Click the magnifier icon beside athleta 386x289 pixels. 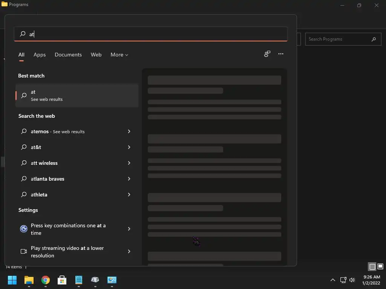tap(24, 195)
